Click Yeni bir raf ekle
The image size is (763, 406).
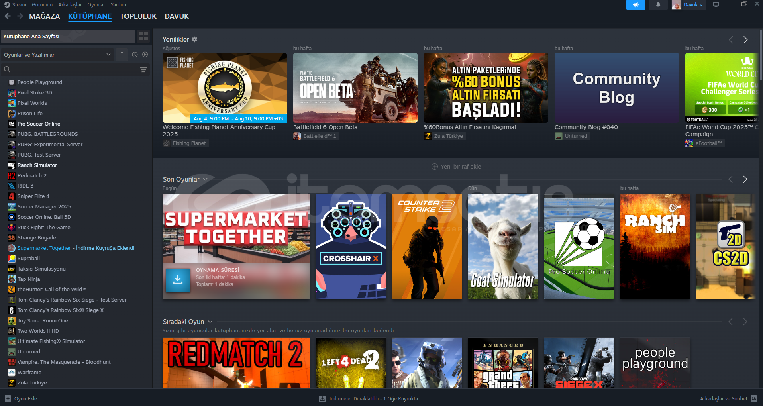point(456,167)
